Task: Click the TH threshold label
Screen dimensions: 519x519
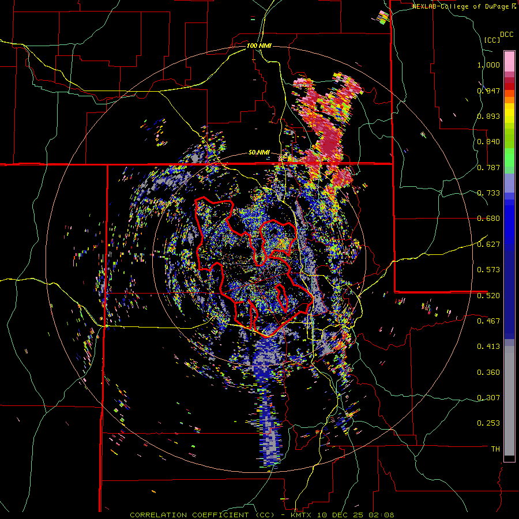Action: (x=495, y=449)
